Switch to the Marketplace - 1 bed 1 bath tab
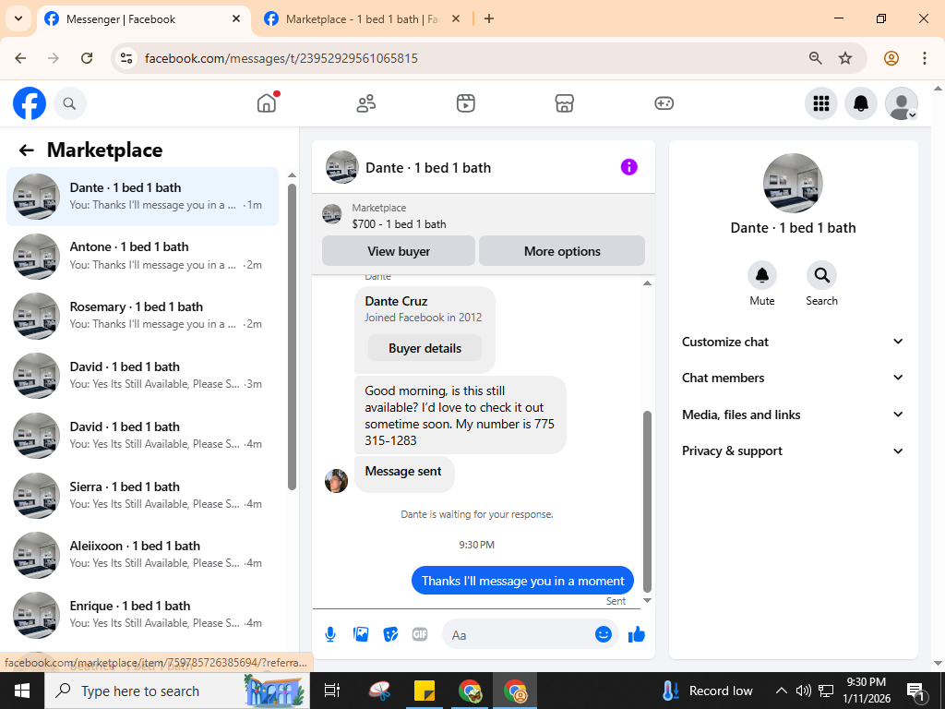Screen dimensions: 945x709 pyautogui.click(x=363, y=19)
